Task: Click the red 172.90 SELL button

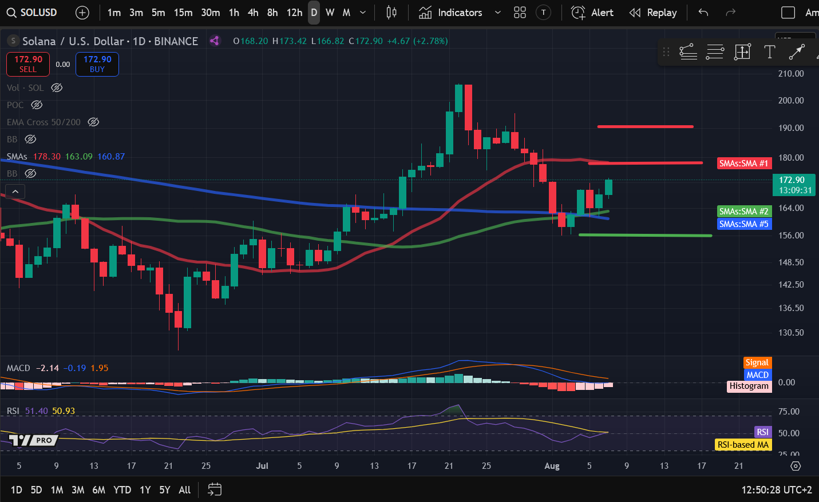Action: tap(28, 64)
